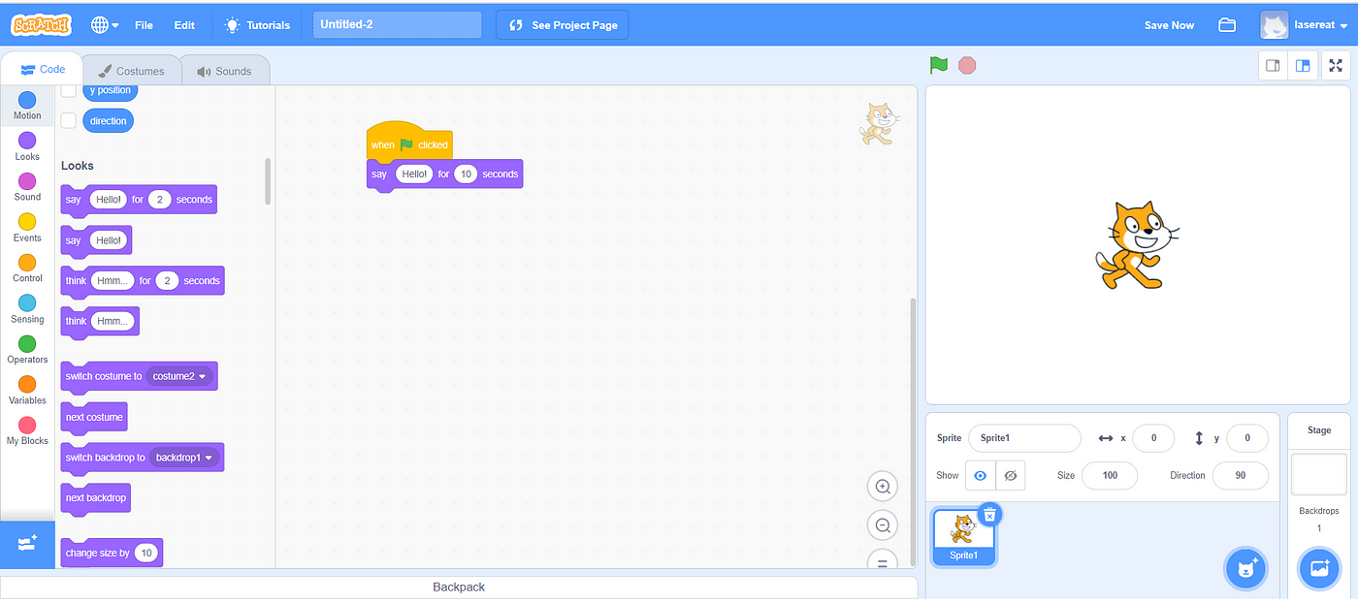The width and height of the screenshot is (1358, 603).
Task: Click Choose a Backdrop button
Action: (1319, 569)
